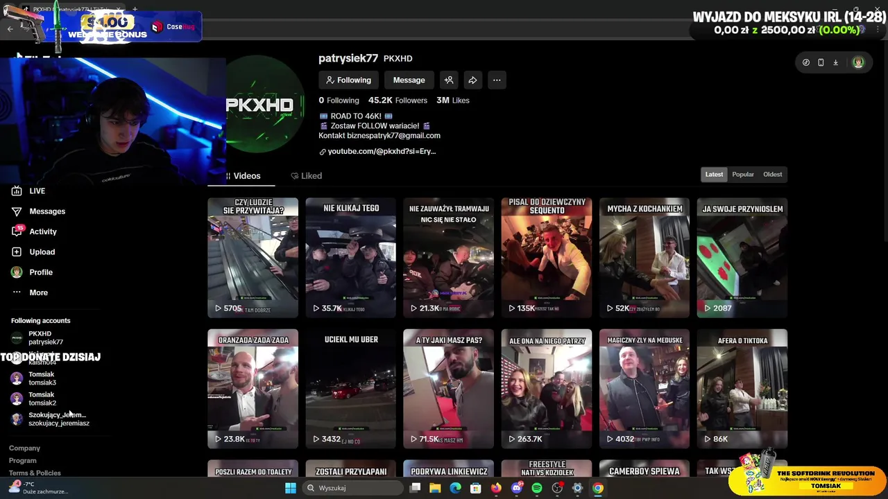The height and width of the screenshot is (499, 888).
Task: Open video 'ZOSTALI PRZYLAPANI'
Action: pos(350,469)
